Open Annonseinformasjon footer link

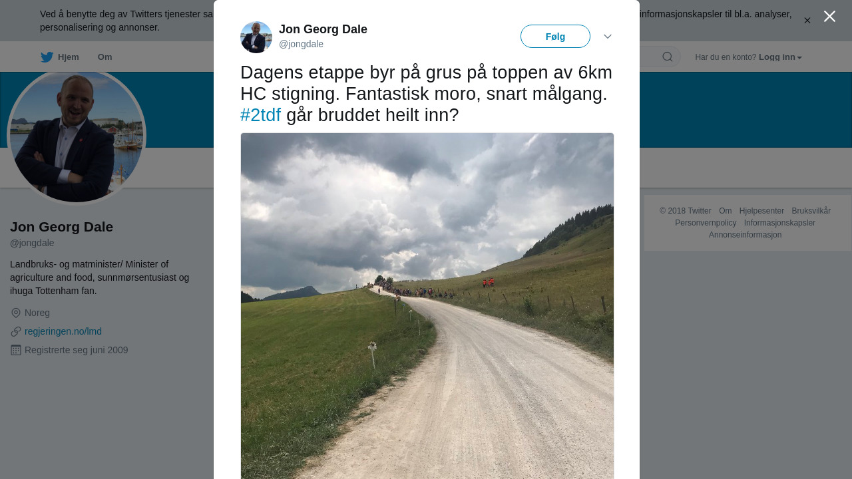(745, 235)
